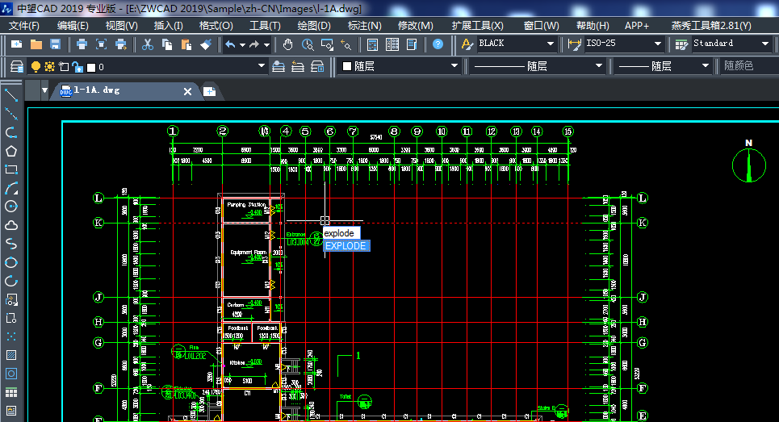The image size is (779, 422).
Task: Switch to the 1-1A.dwg drawing tab
Action: point(97,91)
